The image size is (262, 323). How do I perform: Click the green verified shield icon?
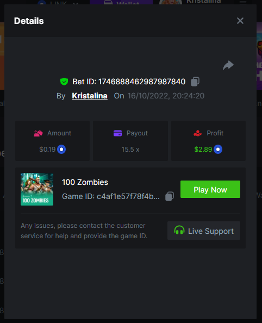coord(64,82)
